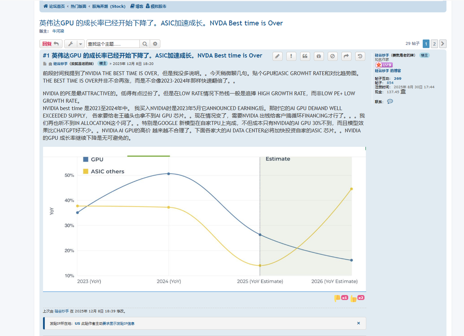Click the large topic title heading

click(x=161, y=23)
